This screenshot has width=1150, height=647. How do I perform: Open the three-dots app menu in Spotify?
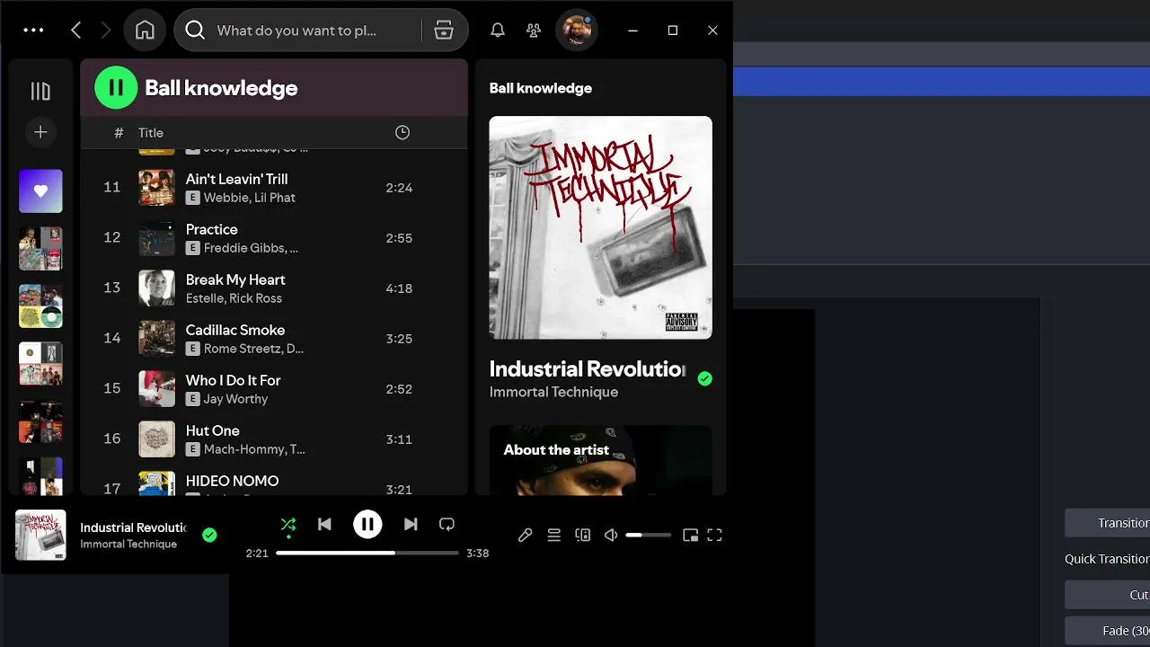(33, 30)
